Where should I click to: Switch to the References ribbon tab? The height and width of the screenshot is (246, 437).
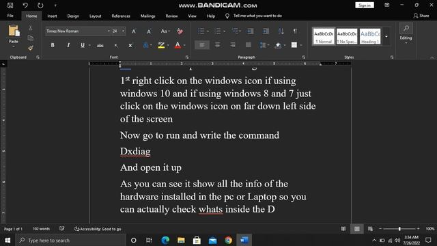pos(121,16)
